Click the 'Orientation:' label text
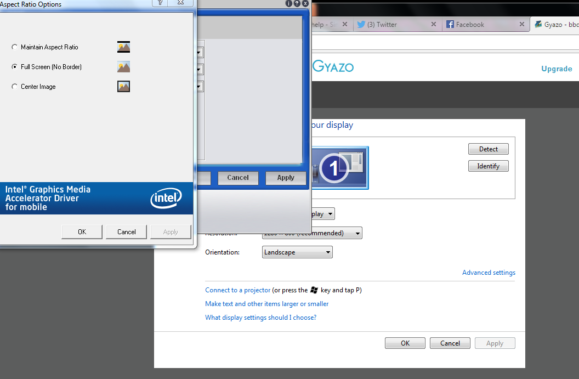579x379 pixels. pyautogui.click(x=222, y=252)
